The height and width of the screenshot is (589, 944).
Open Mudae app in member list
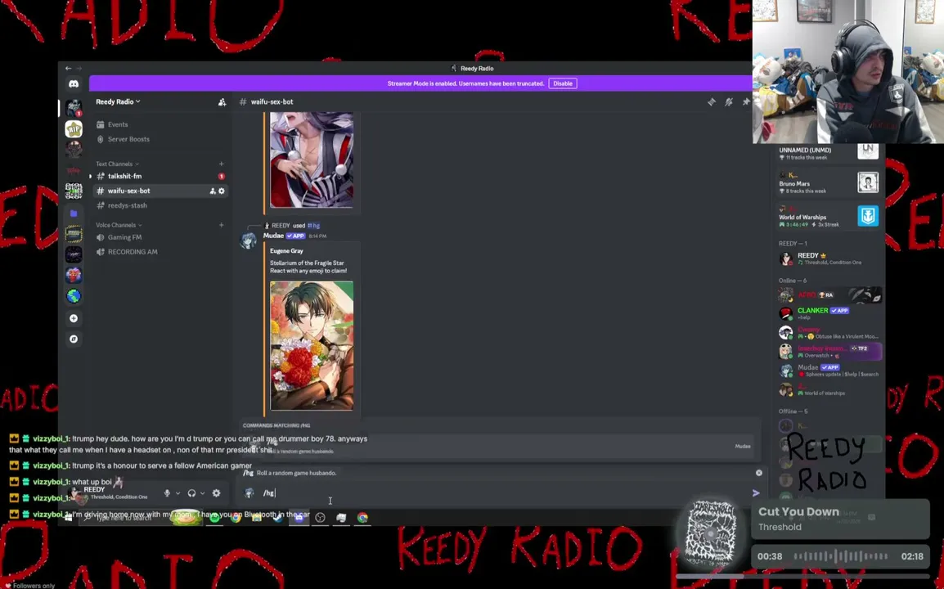click(829, 370)
